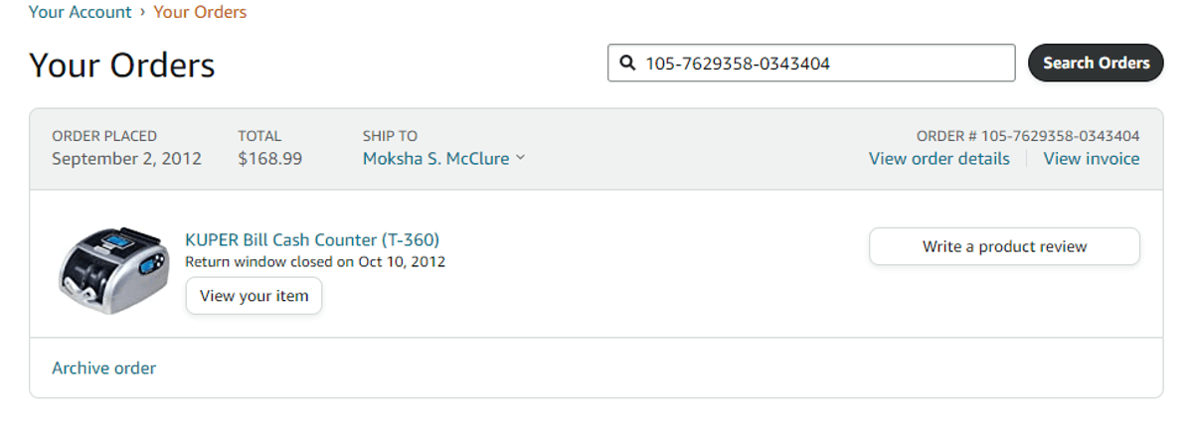Click the $168.99 order total

tap(269, 159)
